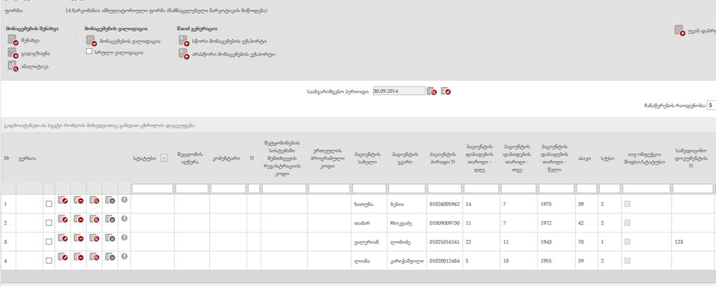Click filter field under პაციენტის პირადი N
This screenshot has width=716, height=286.
(x=444, y=189)
